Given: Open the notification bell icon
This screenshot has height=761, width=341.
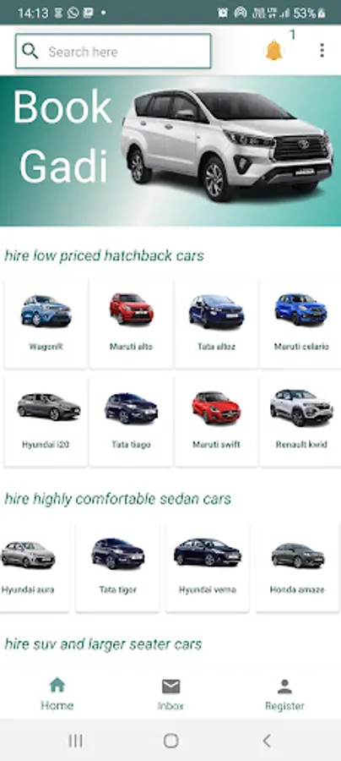Looking at the screenshot, I should coord(273,51).
